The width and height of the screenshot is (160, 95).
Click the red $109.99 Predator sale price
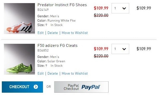tap(101, 8)
